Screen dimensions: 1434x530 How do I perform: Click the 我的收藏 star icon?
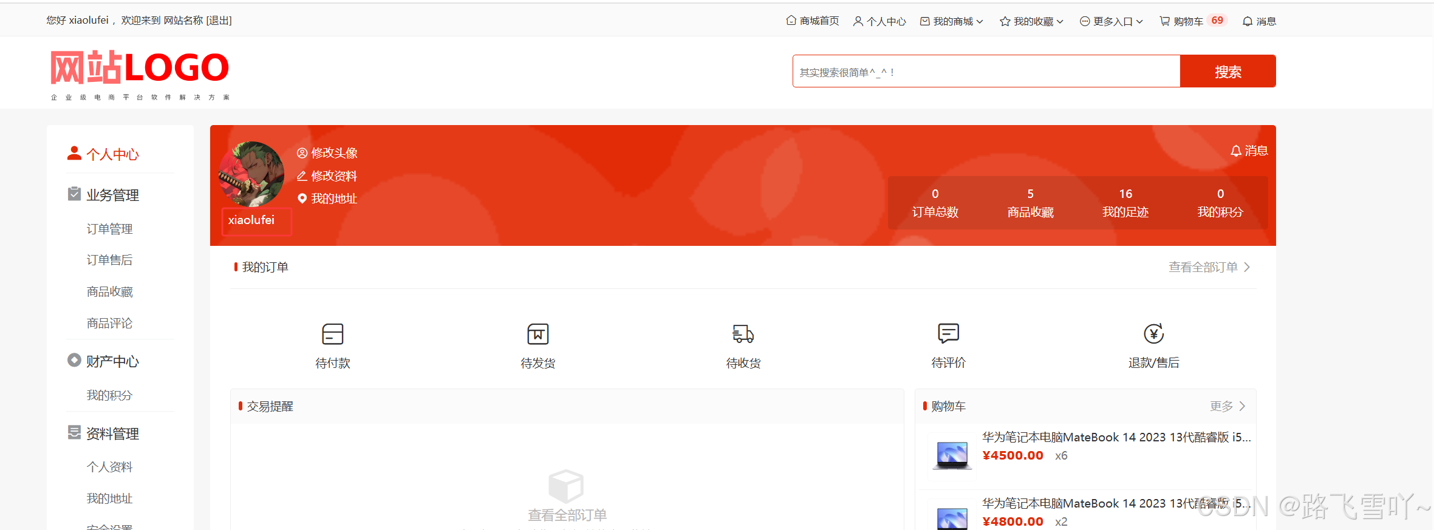pos(1005,21)
